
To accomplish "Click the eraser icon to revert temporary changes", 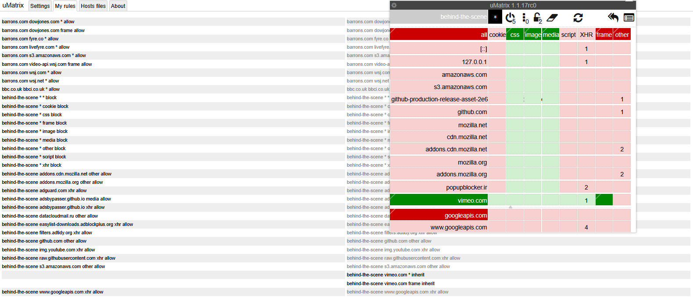I will click(x=552, y=18).
